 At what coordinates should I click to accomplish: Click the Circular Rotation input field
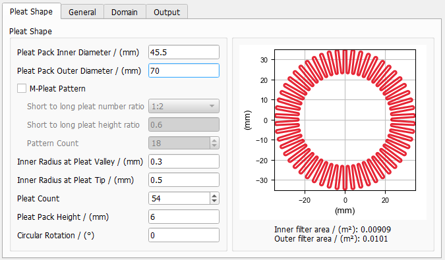point(184,235)
